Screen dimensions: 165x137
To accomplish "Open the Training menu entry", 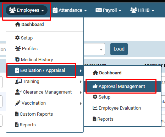I will (45, 81).
